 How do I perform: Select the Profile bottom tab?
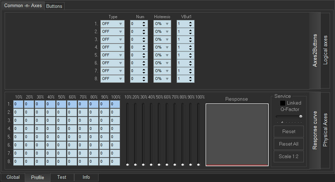tap(38, 177)
